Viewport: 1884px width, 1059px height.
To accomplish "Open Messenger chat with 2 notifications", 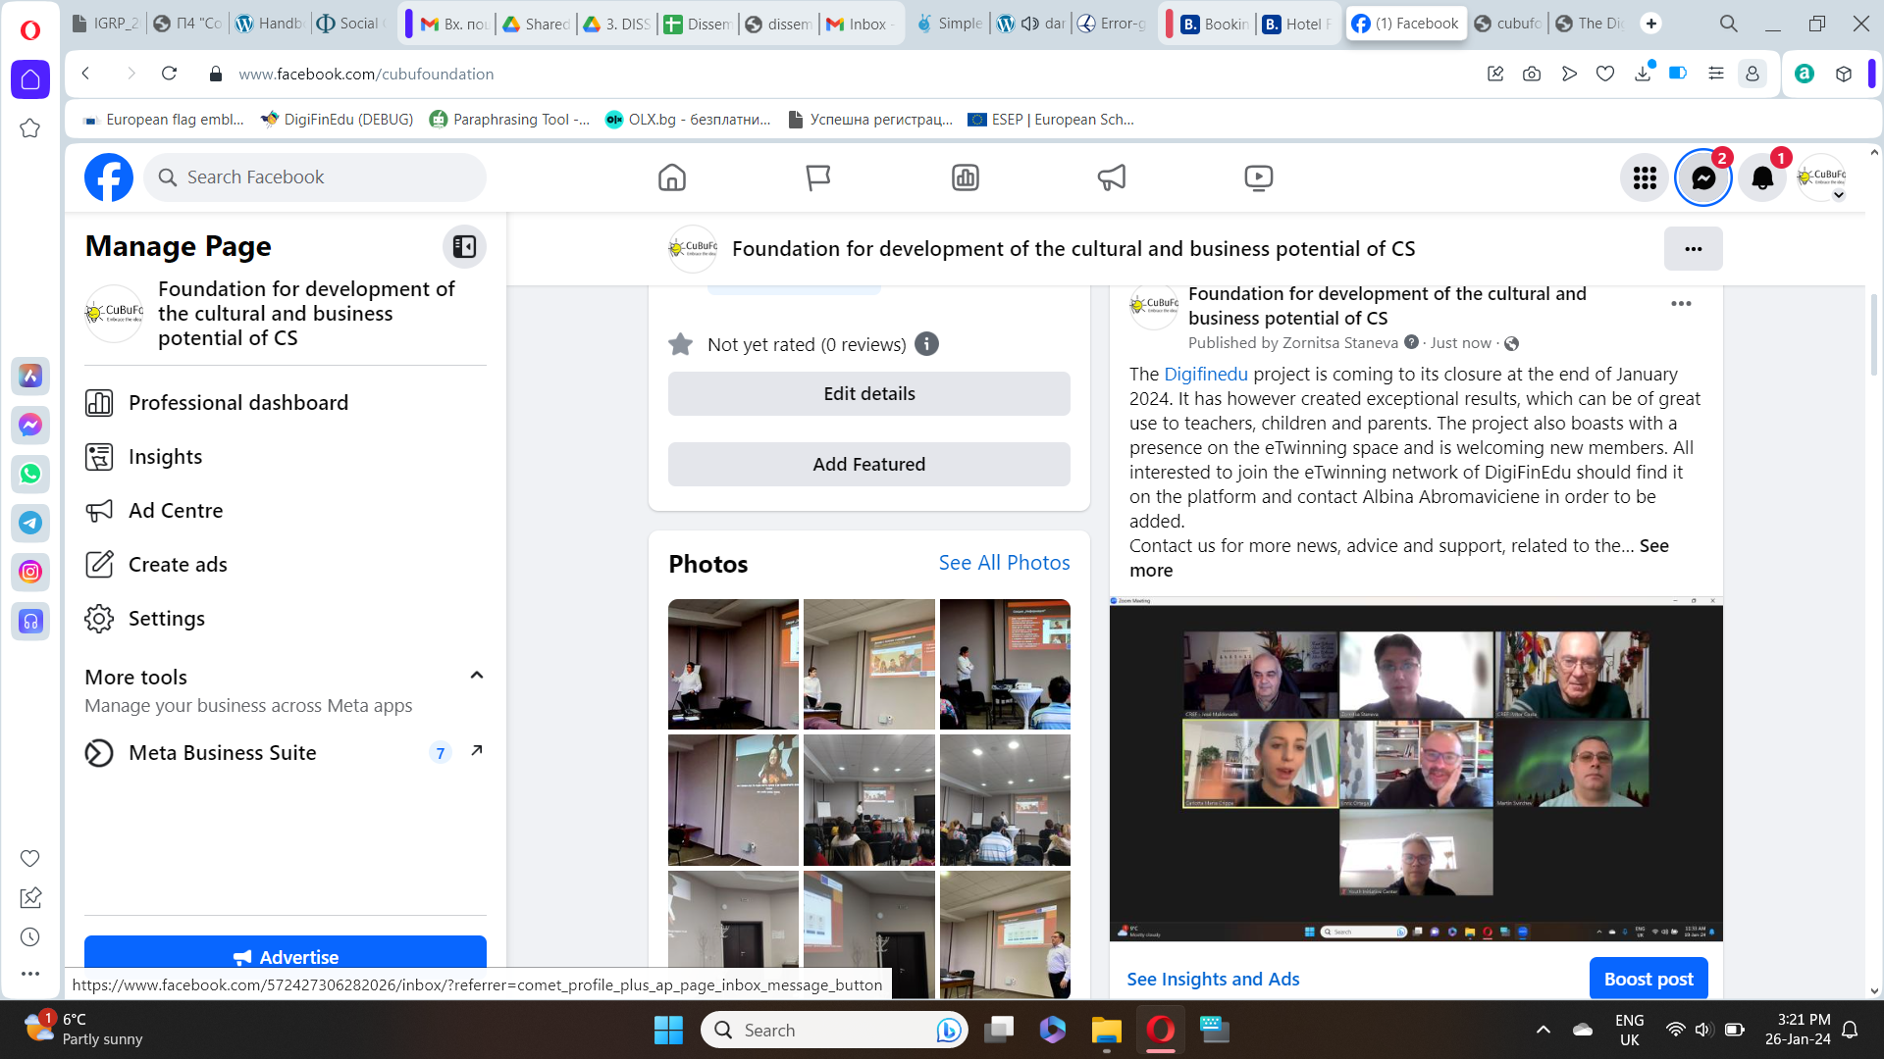I will (1703, 177).
